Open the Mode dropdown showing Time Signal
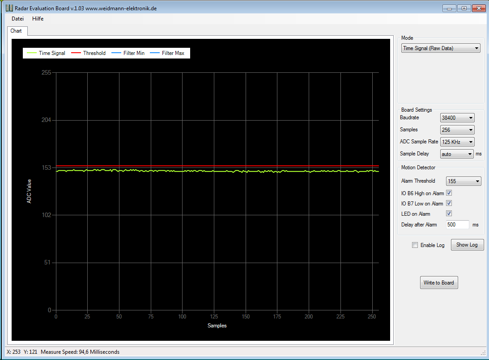Screen dimensions: 489x360 click(x=440, y=48)
